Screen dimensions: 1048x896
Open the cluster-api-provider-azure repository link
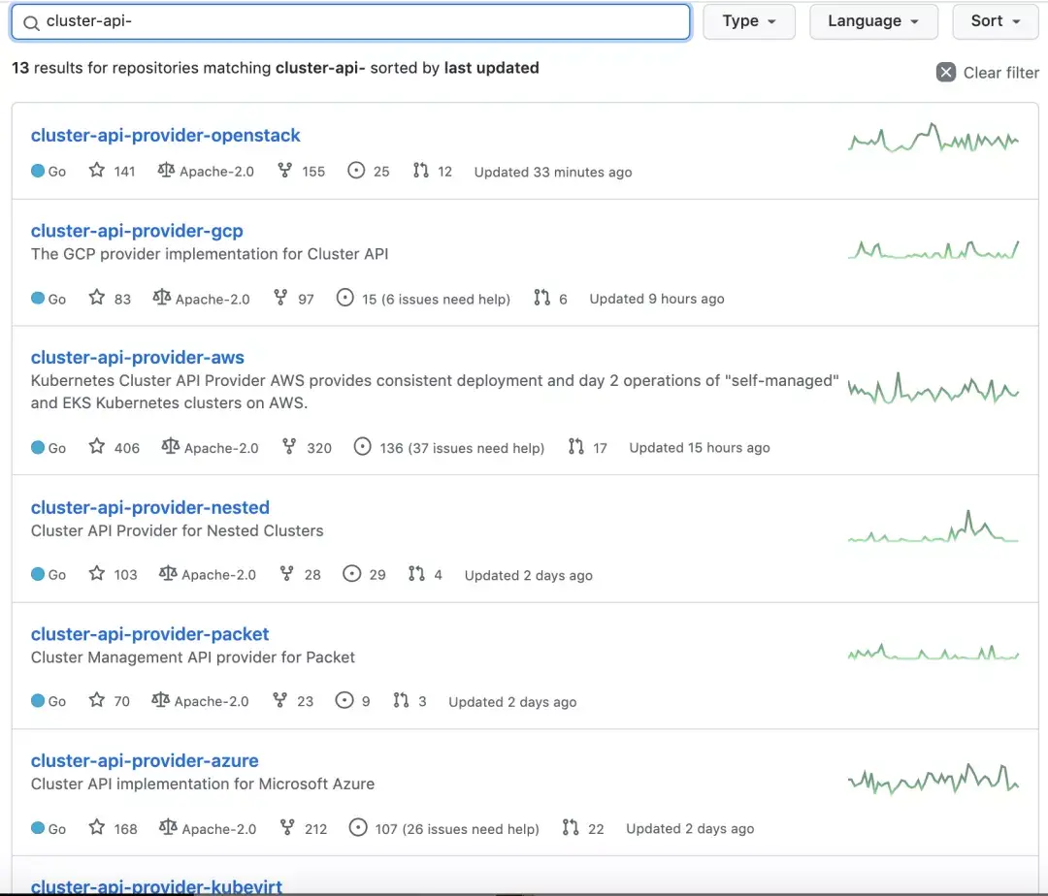tap(145, 760)
